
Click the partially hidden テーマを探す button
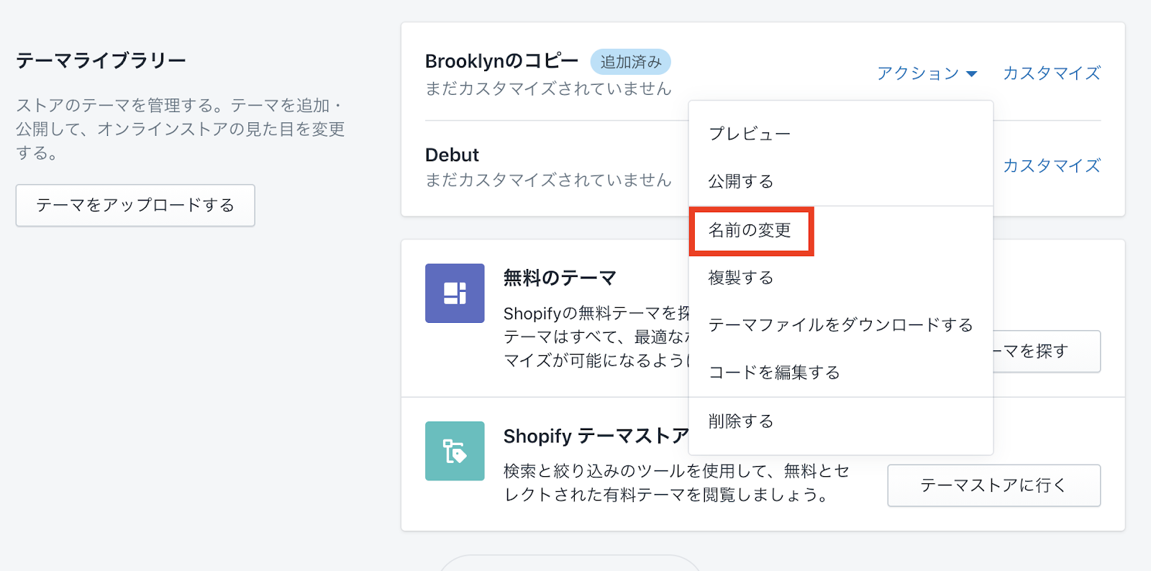click(x=1047, y=351)
